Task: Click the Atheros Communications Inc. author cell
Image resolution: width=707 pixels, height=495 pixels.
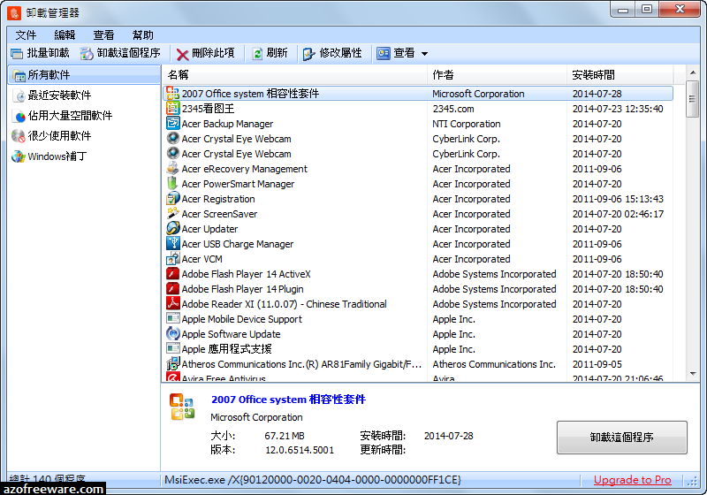Action: tap(494, 364)
